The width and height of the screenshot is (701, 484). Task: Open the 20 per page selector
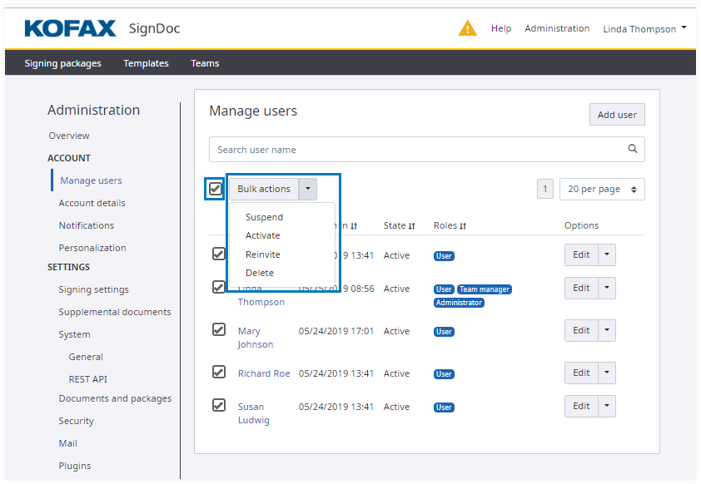click(x=602, y=189)
